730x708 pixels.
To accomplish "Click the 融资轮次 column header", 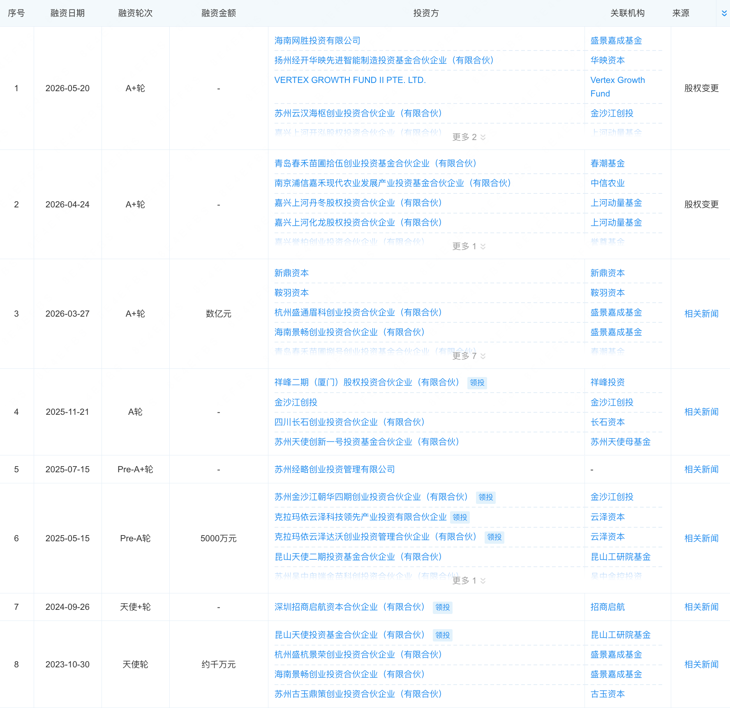I will (x=135, y=13).
